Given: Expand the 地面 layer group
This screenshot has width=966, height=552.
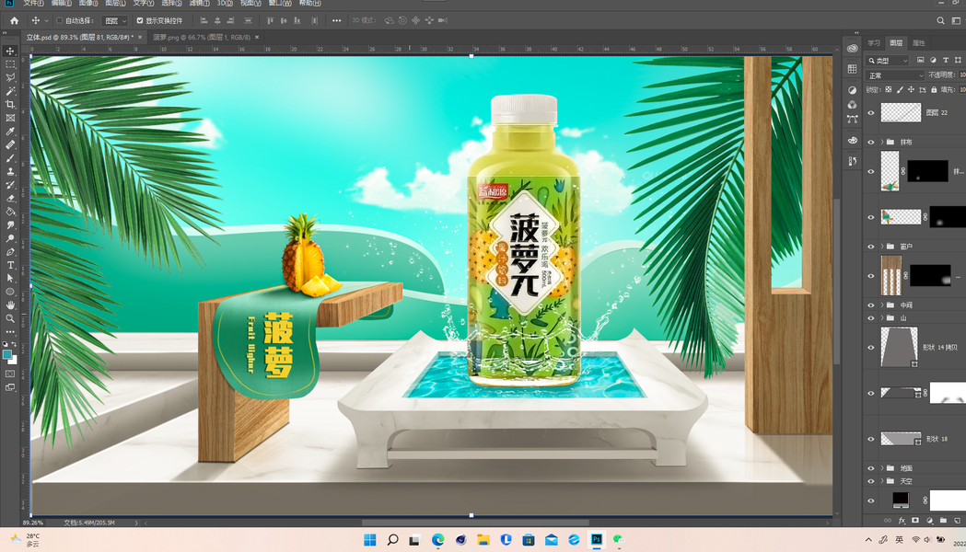Looking at the screenshot, I should point(882,468).
